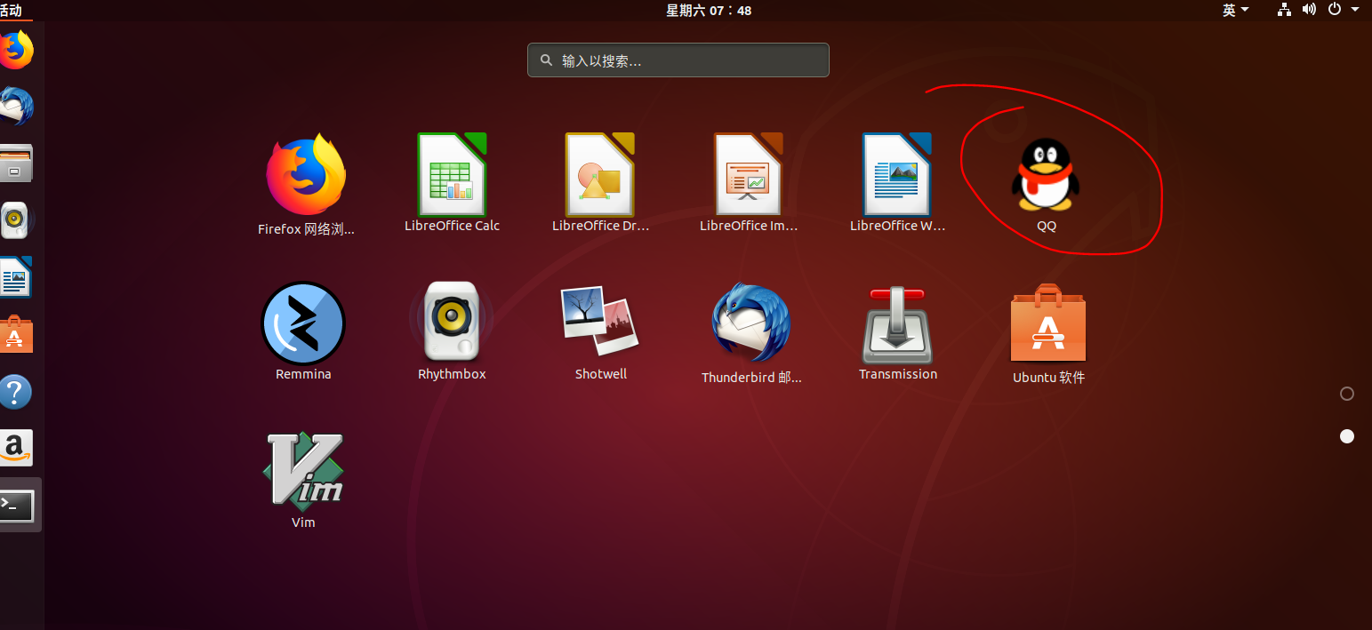
Task: Click the 活动 activities button
Action: [11, 10]
